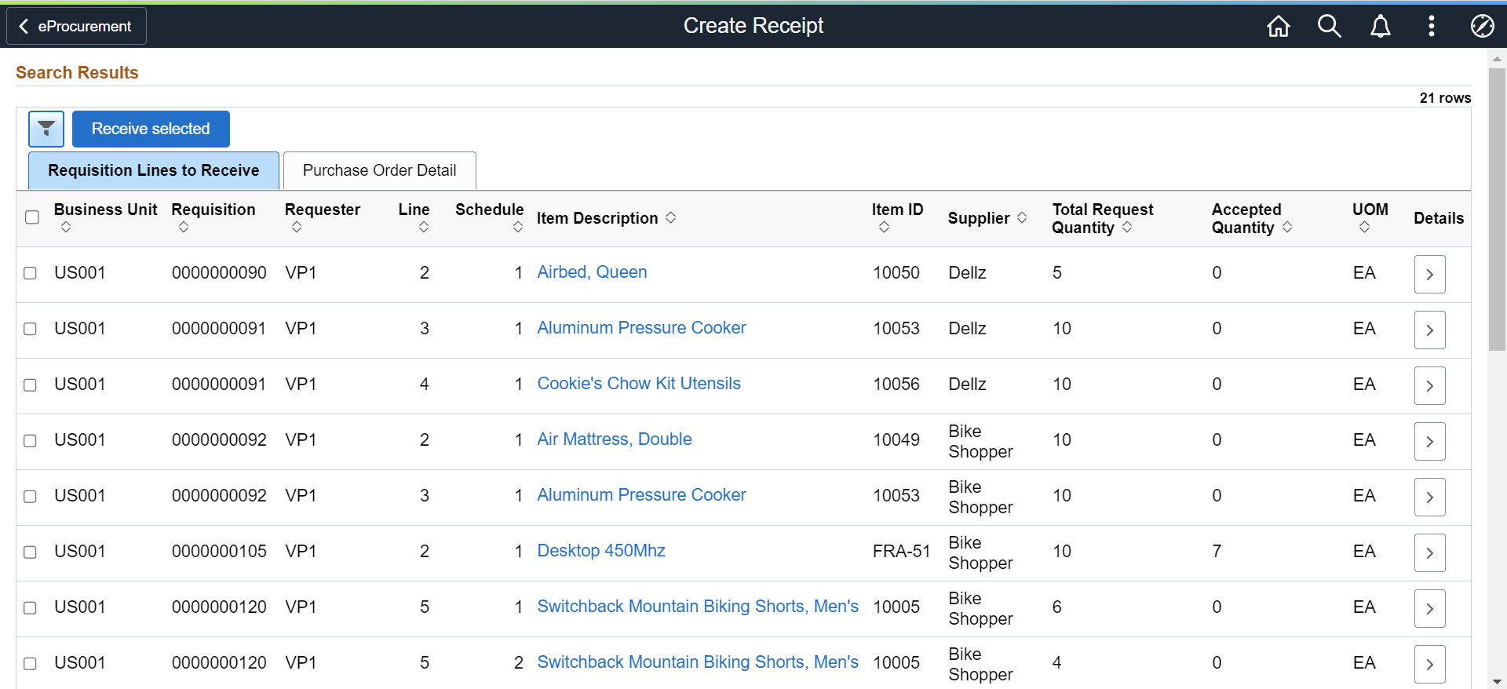Open the filter funnel for results
The image size is (1507, 689).
[x=46, y=129]
